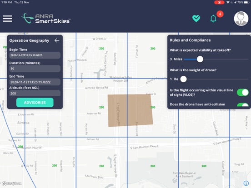Click the Begin Time field

(x=35, y=55)
